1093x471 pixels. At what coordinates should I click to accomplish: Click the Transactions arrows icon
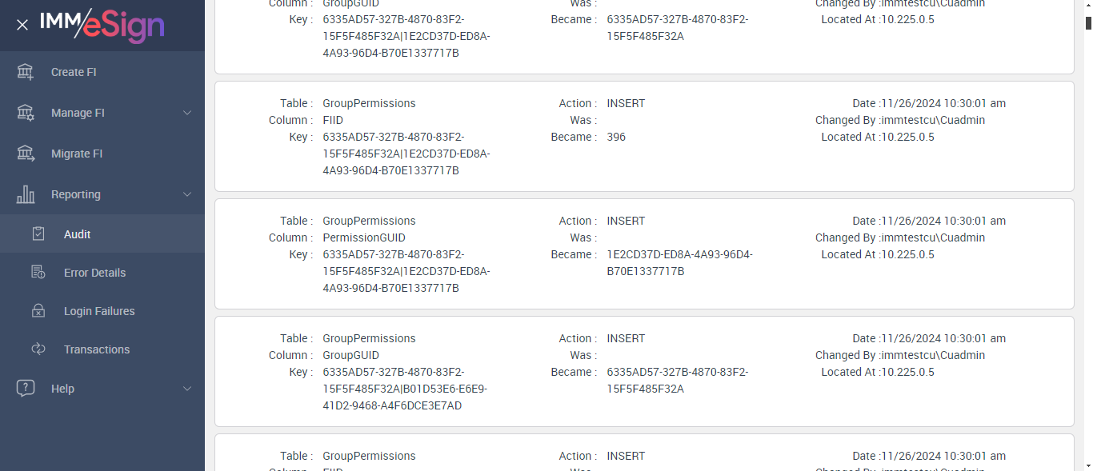click(38, 349)
